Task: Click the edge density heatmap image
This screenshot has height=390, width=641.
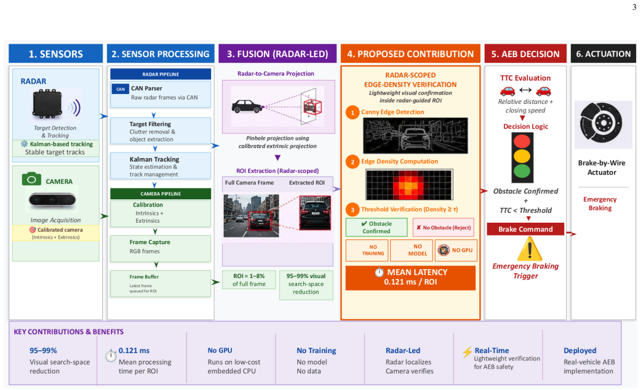Action: point(409,185)
